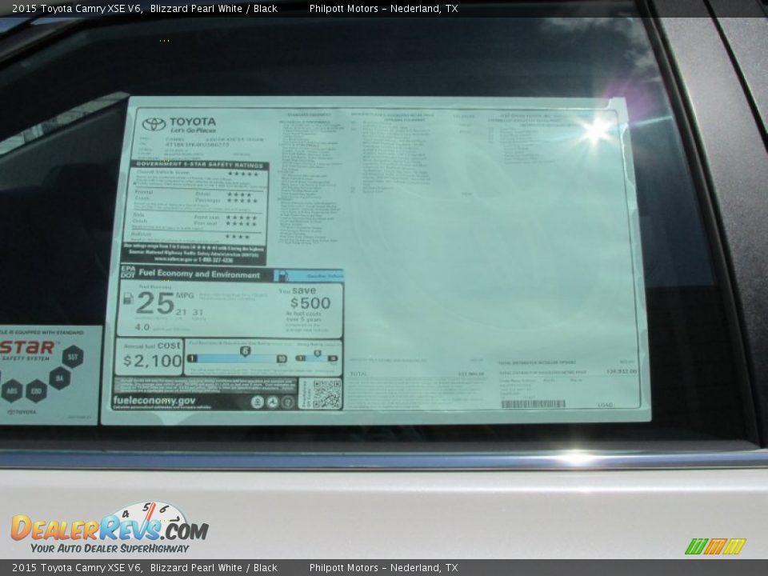This screenshot has height=576, width=768.
Task: Select the EBD hexagon safety icon
Action: coord(38,390)
